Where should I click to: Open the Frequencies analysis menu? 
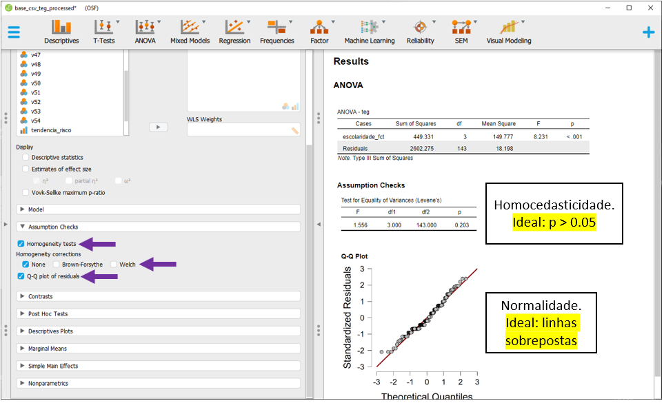point(277,32)
